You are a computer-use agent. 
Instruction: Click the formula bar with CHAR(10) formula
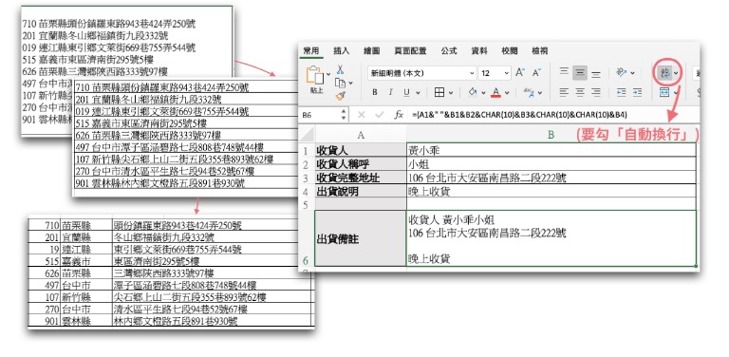click(553, 115)
